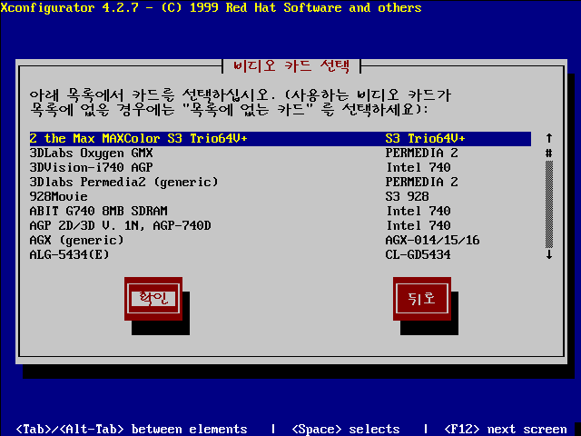Select the ALG-5434(E) card row

(281, 254)
